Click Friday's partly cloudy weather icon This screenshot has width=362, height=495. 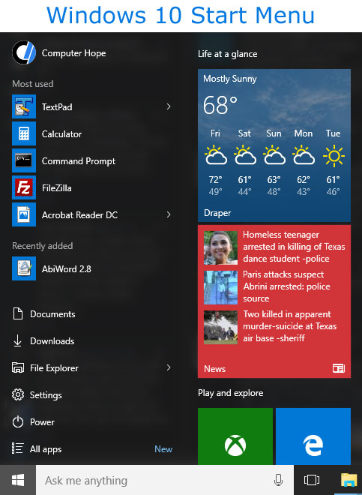point(216,155)
